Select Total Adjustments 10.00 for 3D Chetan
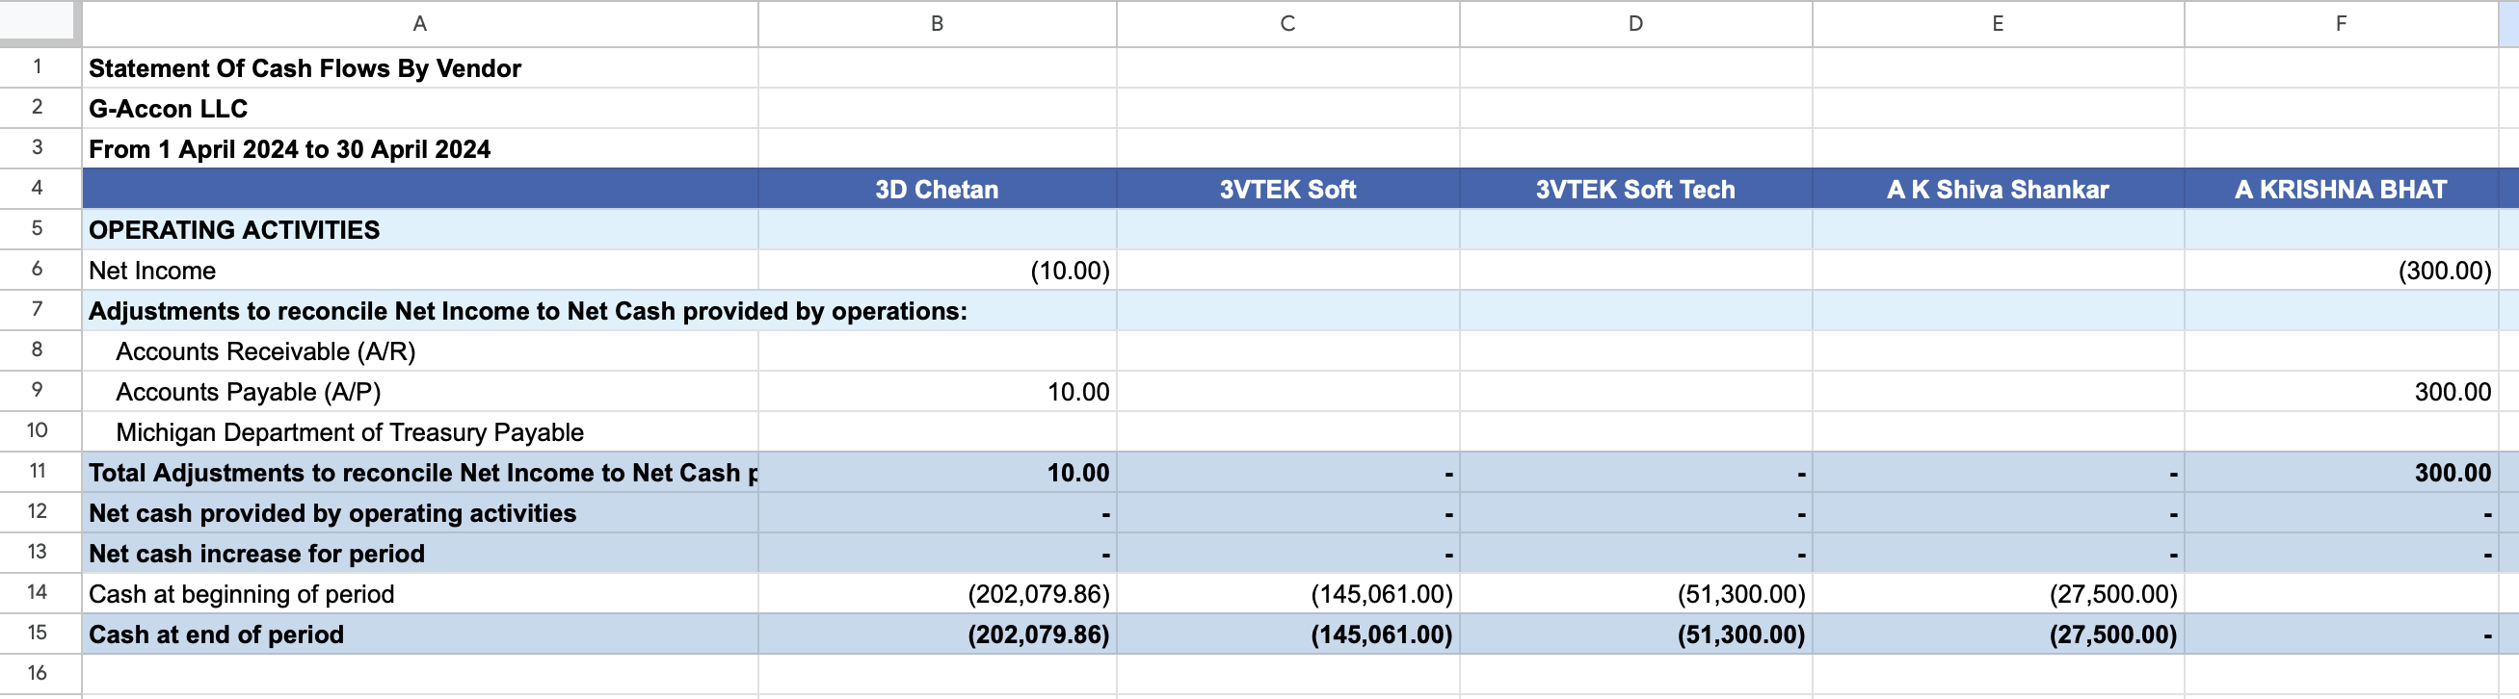 click(937, 472)
